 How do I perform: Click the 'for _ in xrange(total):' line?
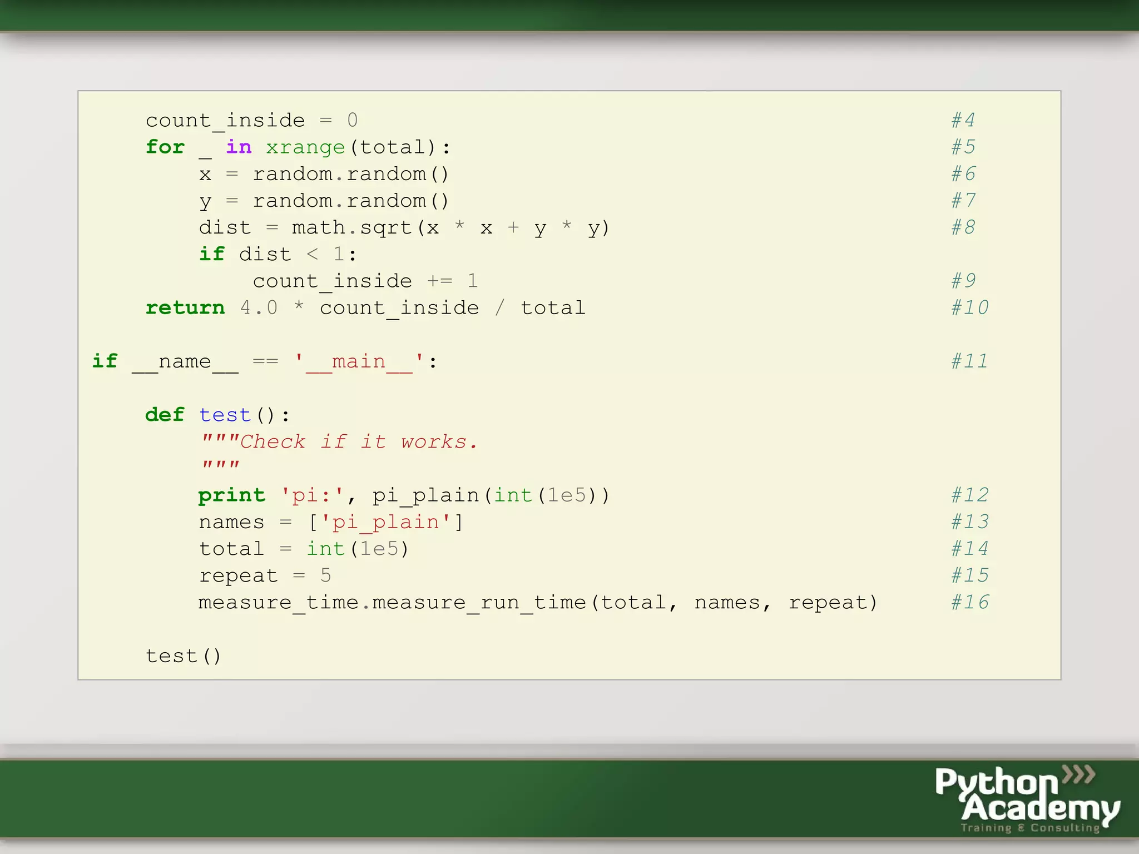pos(298,147)
